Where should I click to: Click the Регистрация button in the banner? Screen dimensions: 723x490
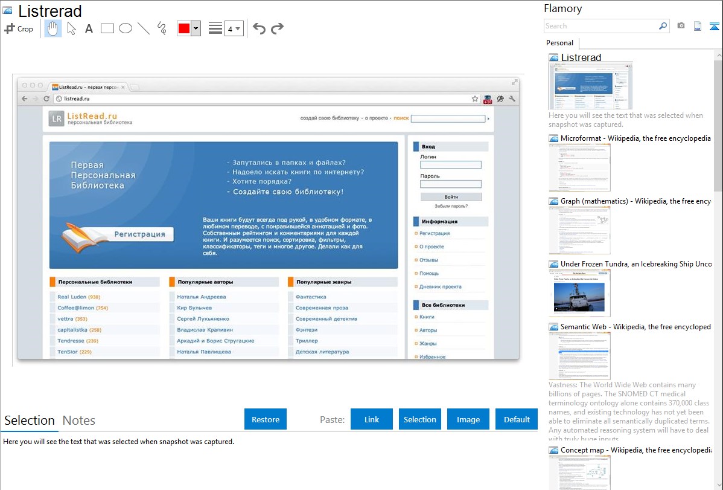point(140,234)
